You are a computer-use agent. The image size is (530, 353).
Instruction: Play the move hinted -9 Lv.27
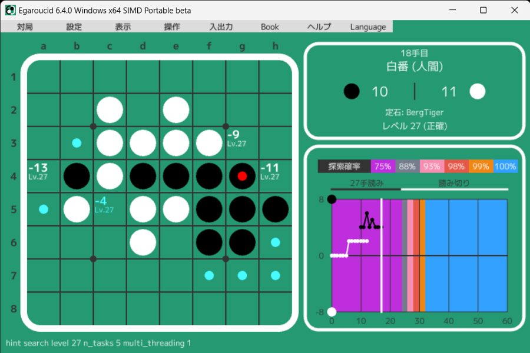pos(242,142)
